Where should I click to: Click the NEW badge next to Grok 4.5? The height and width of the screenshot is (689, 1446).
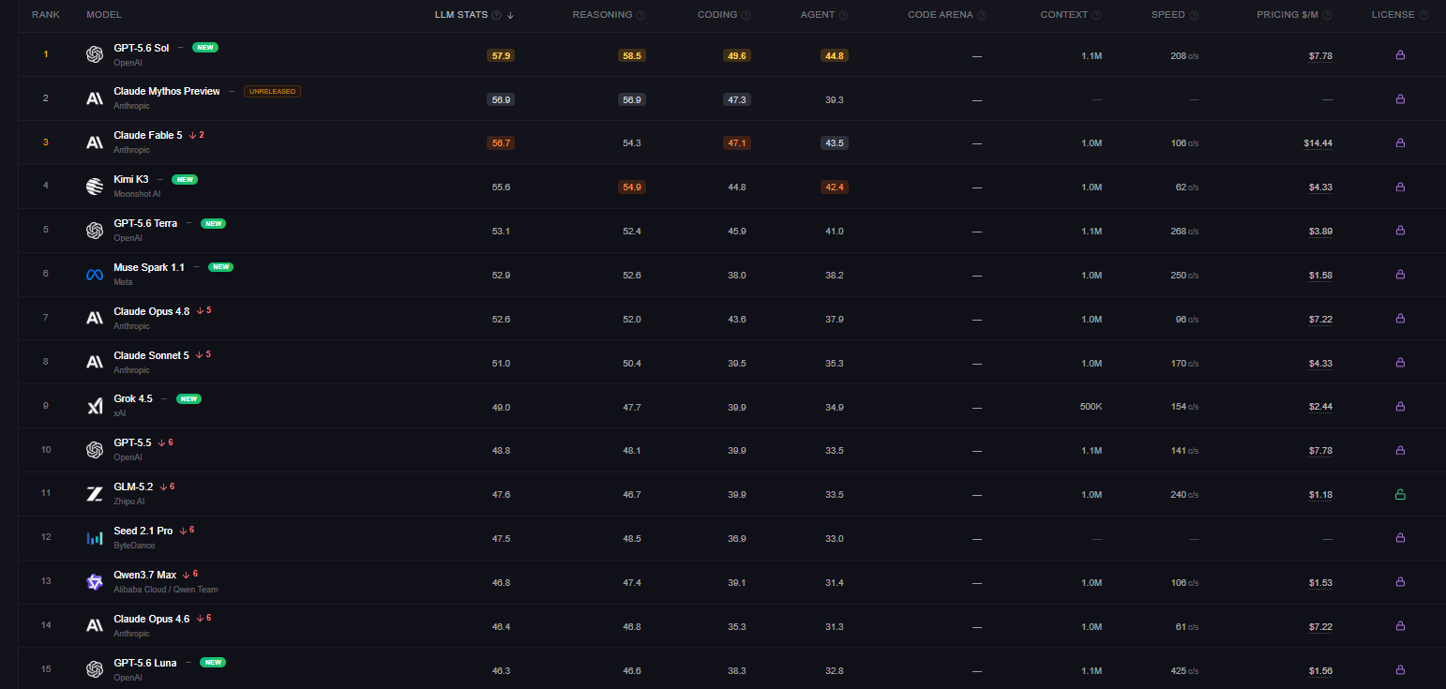coord(188,398)
